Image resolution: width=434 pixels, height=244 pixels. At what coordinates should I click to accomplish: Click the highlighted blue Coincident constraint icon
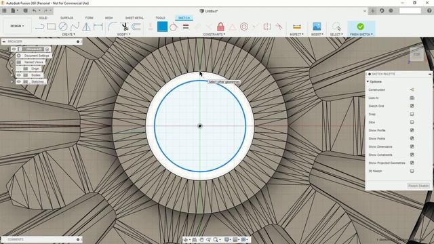[x=162, y=26]
